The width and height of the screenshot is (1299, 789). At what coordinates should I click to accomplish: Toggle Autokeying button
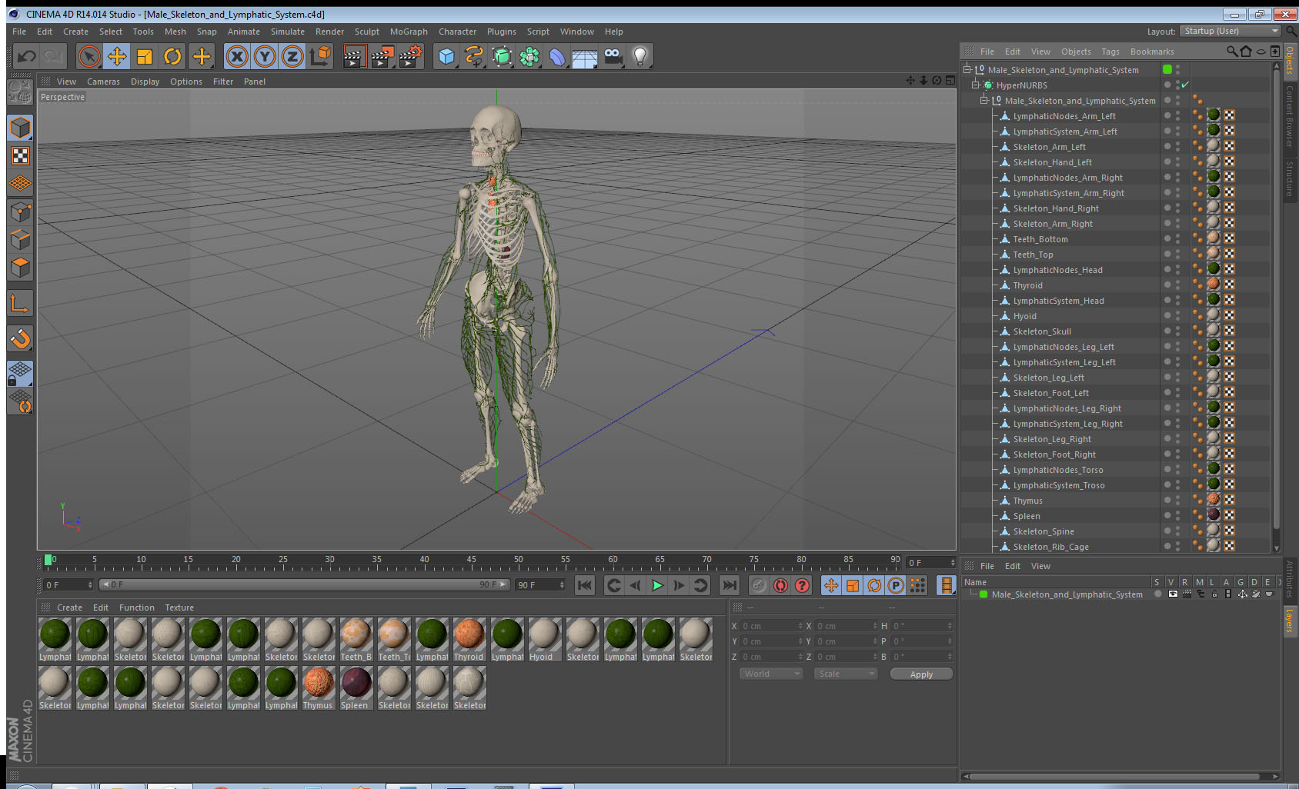(780, 586)
